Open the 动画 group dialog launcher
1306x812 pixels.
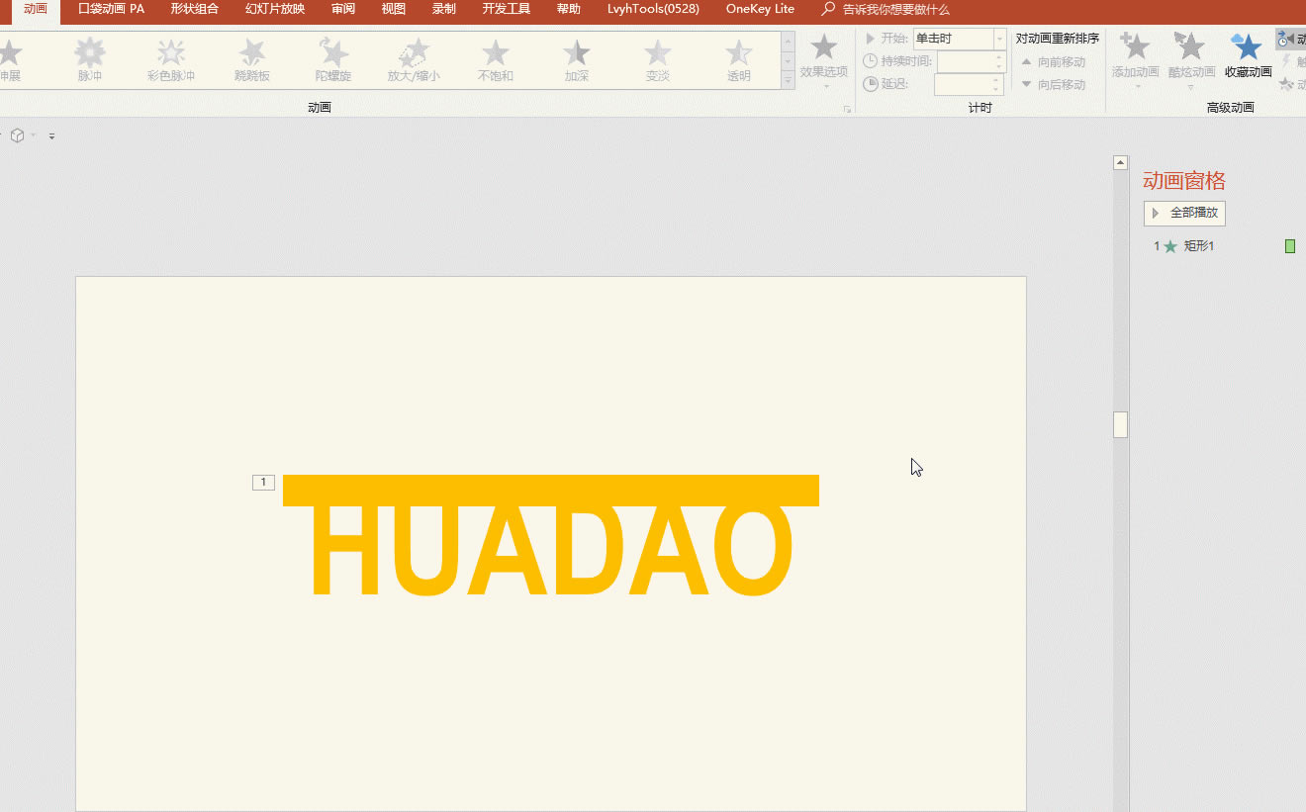click(847, 109)
